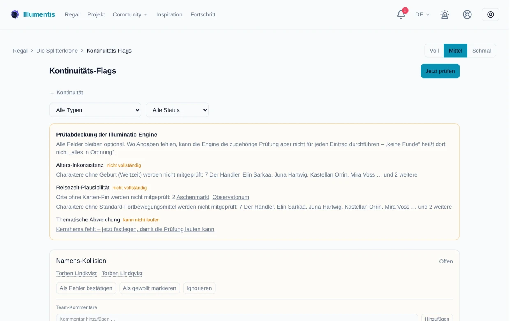Image resolution: width=513 pixels, height=321 pixels.
Task: Click the Kontinuitäts-Flags breadcrumb text
Action: [109, 51]
